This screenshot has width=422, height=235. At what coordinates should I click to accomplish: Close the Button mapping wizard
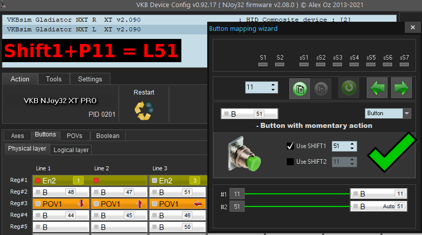pyautogui.click(x=412, y=27)
